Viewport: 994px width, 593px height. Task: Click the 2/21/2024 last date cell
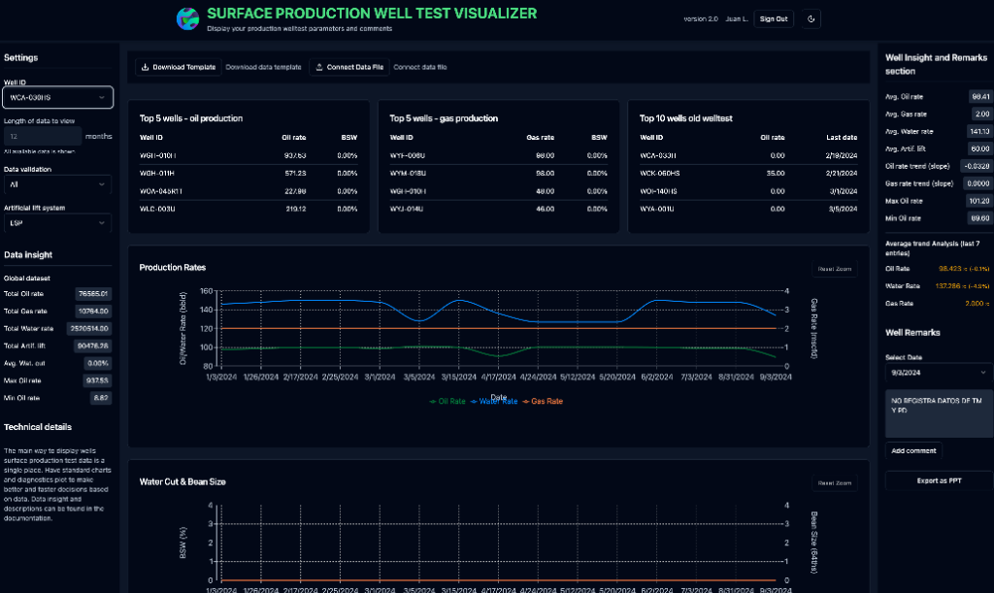[x=842, y=173]
